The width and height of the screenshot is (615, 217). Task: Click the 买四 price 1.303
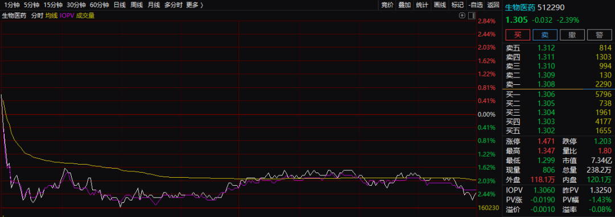coord(546,122)
